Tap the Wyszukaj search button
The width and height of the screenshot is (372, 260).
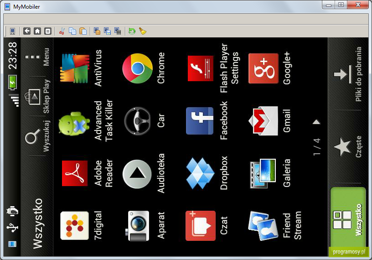tap(37, 136)
